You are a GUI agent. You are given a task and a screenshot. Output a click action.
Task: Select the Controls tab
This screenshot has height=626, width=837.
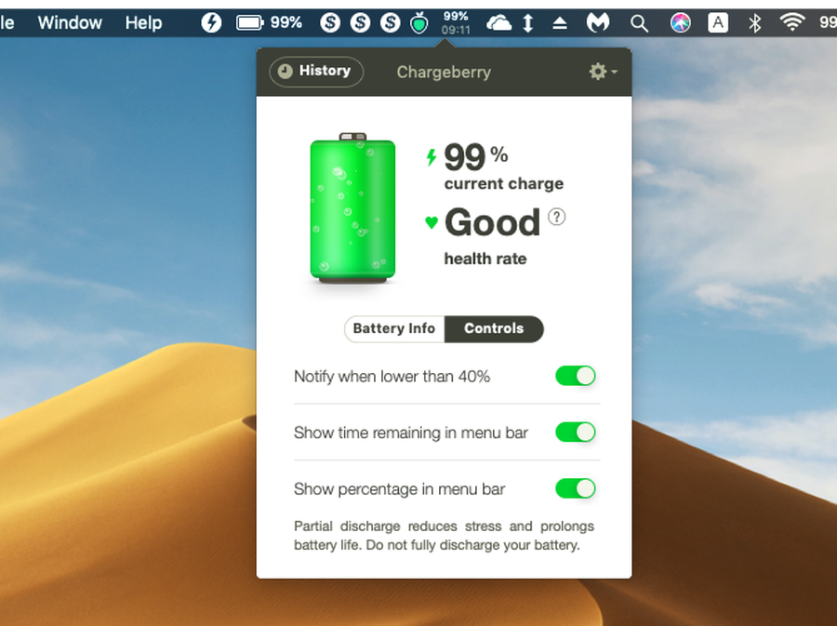494,328
